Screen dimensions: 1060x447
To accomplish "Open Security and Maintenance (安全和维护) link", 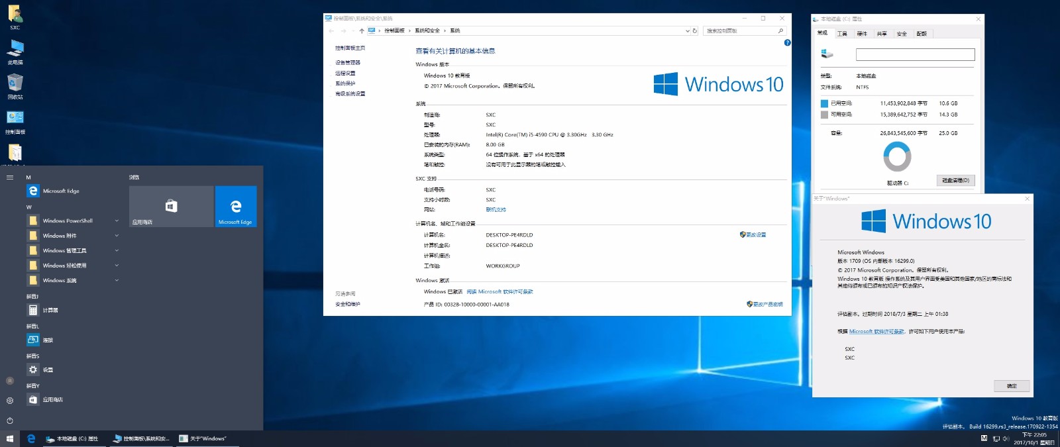I will [x=348, y=305].
